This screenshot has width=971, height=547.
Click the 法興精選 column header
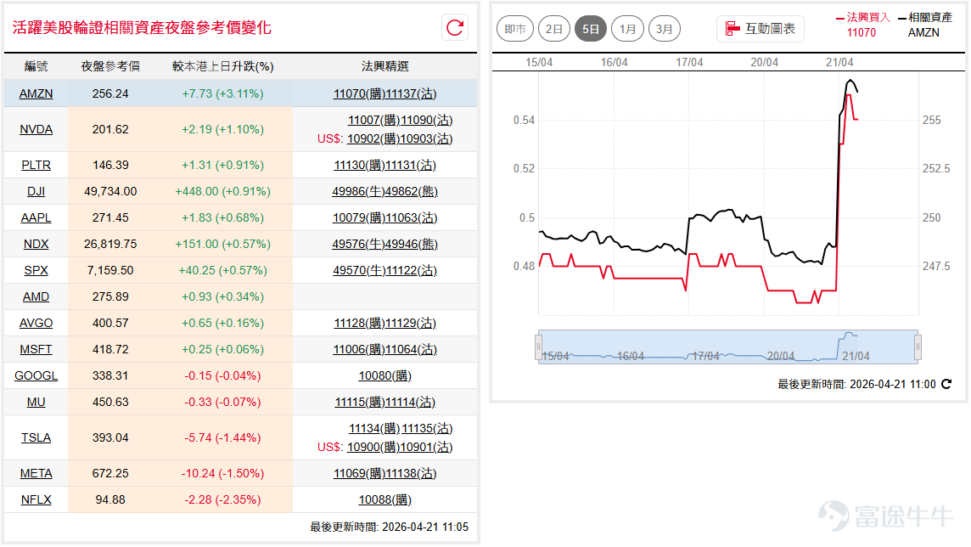[385, 66]
